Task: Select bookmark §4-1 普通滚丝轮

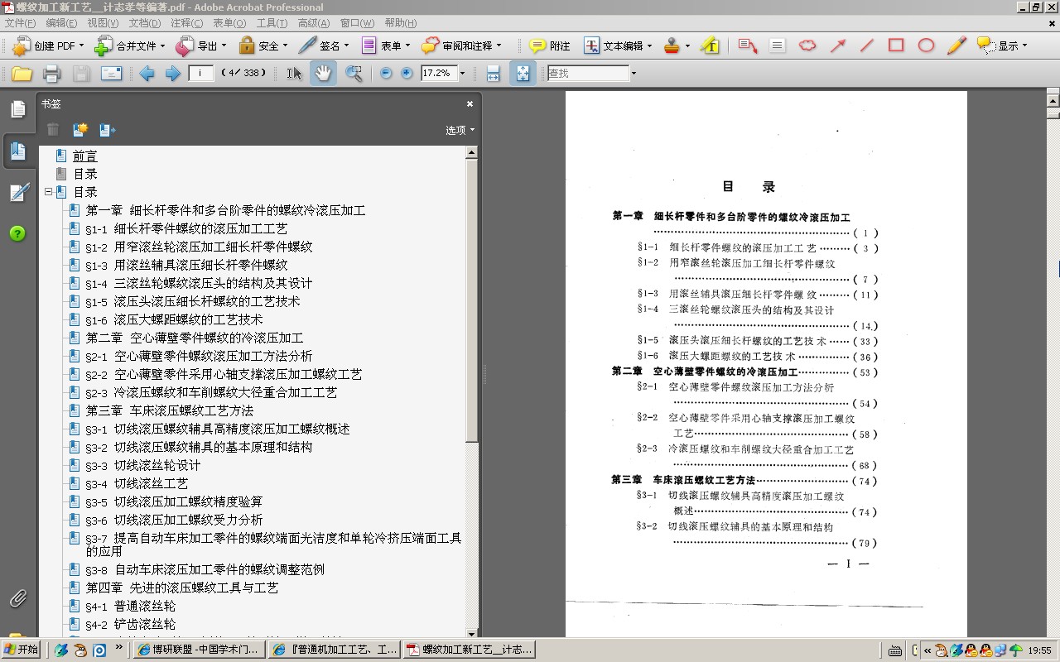Action: 131,606
